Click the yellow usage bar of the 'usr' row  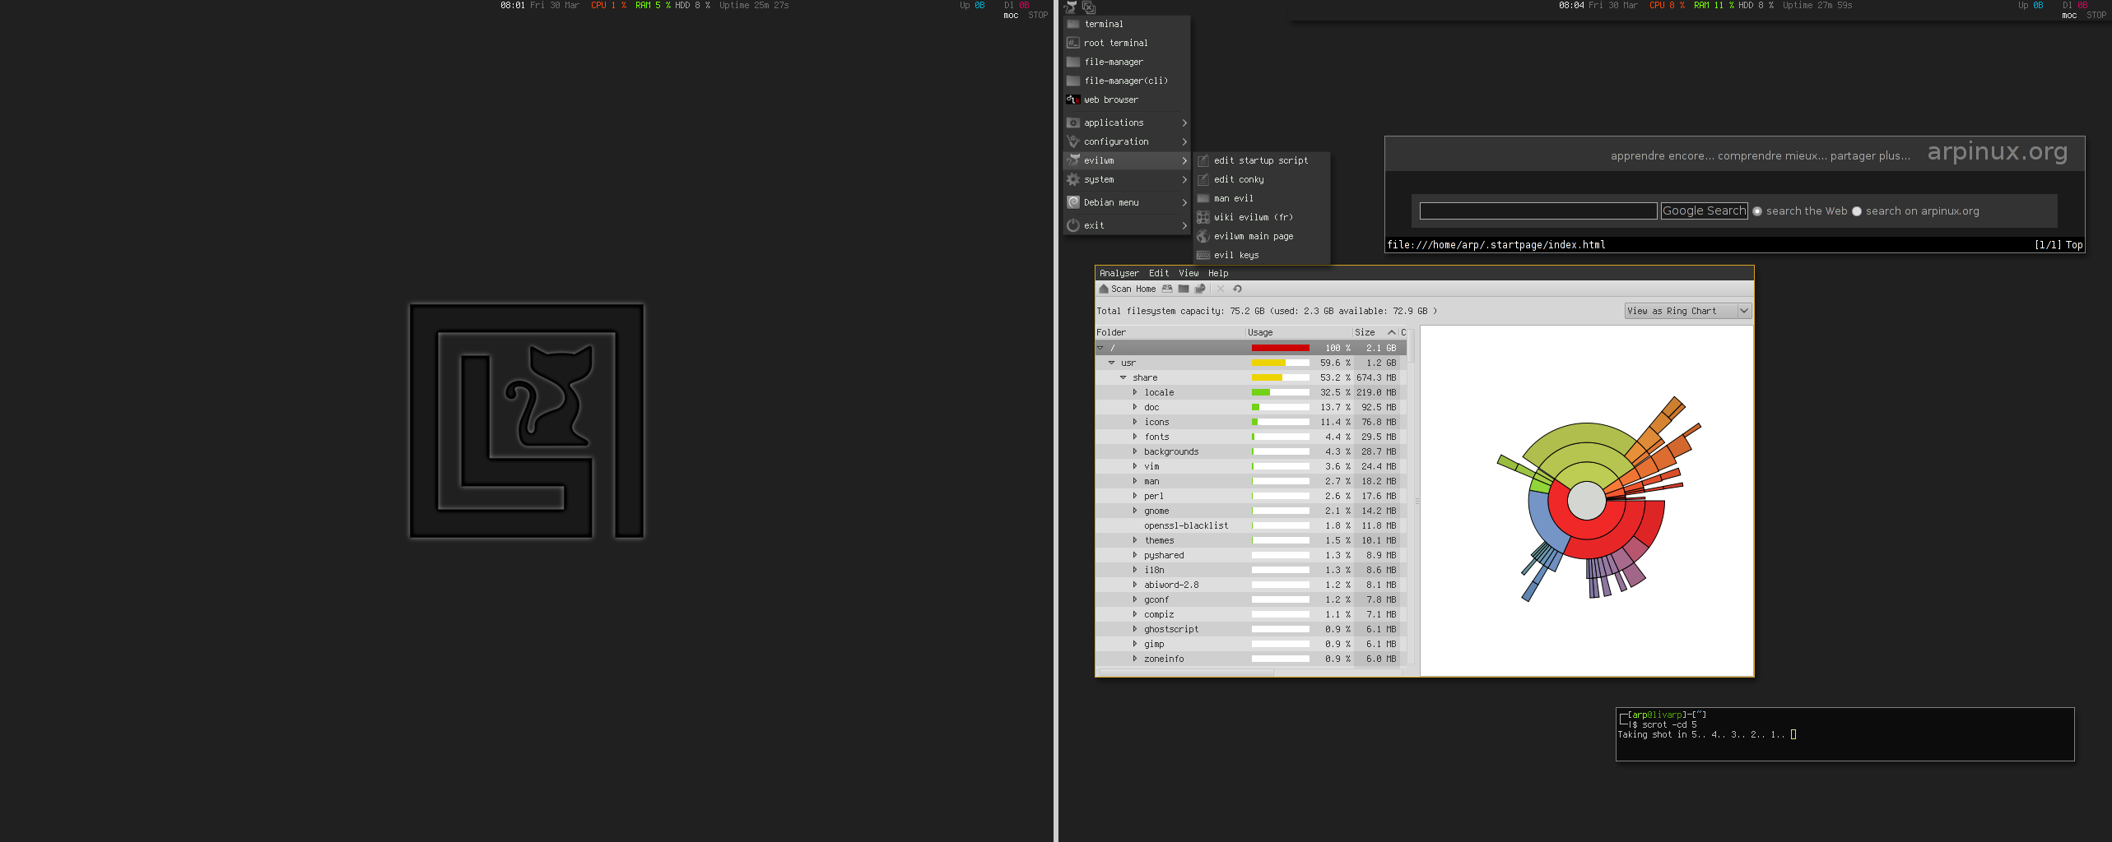(x=1268, y=363)
